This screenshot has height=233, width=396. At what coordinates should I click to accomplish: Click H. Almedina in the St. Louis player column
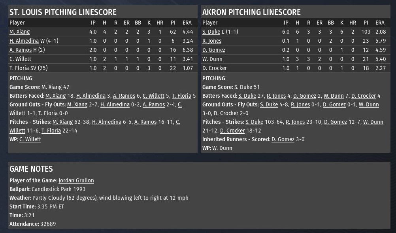(24, 41)
